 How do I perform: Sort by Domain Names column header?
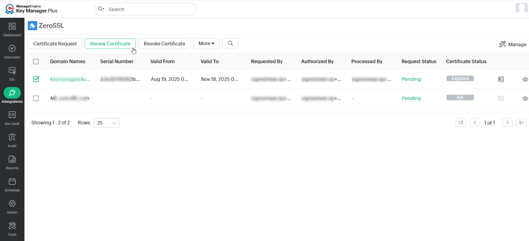[68, 61]
